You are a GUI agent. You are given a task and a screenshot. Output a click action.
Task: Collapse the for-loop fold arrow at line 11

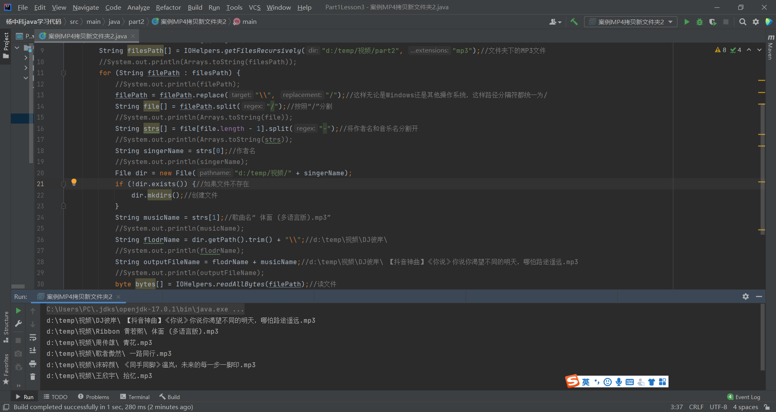tap(63, 73)
